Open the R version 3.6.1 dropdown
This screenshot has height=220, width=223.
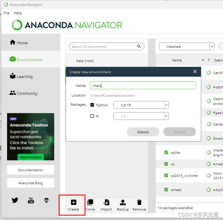(x=141, y=116)
